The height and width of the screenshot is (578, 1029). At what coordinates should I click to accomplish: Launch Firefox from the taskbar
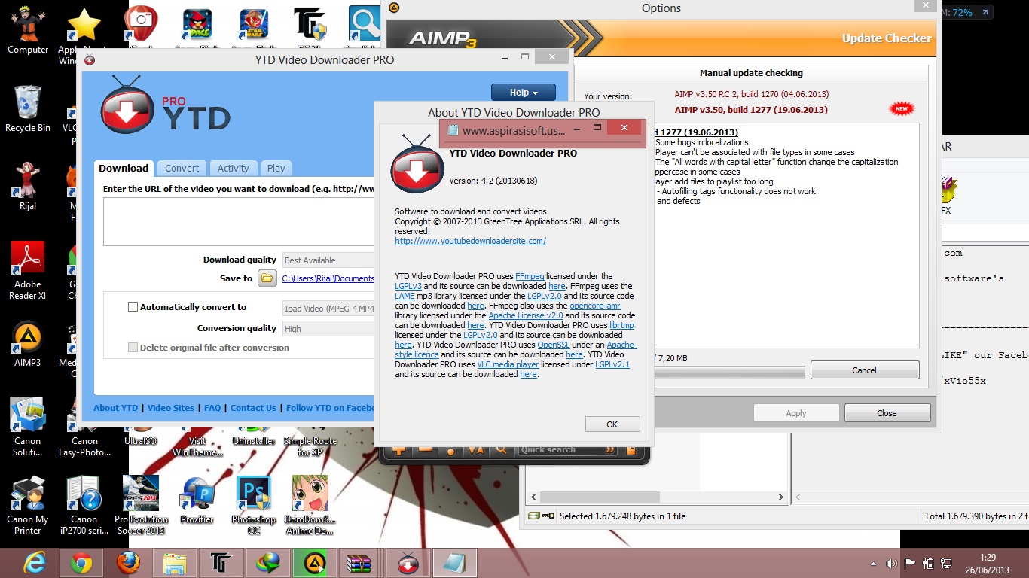click(x=128, y=562)
